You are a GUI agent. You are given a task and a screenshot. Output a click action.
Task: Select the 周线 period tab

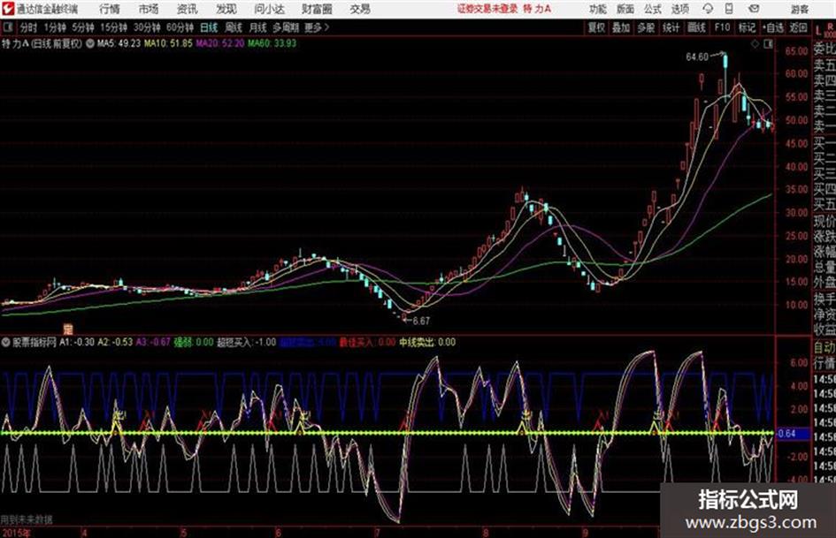[234, 27]
